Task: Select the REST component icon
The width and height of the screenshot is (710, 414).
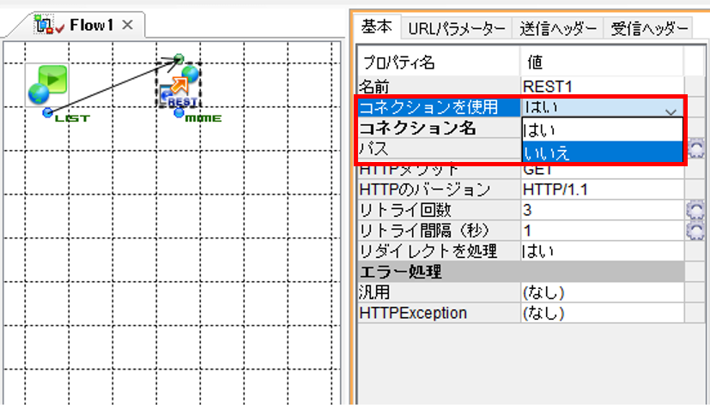Action: pyautogui.click(x=179, y=87)
